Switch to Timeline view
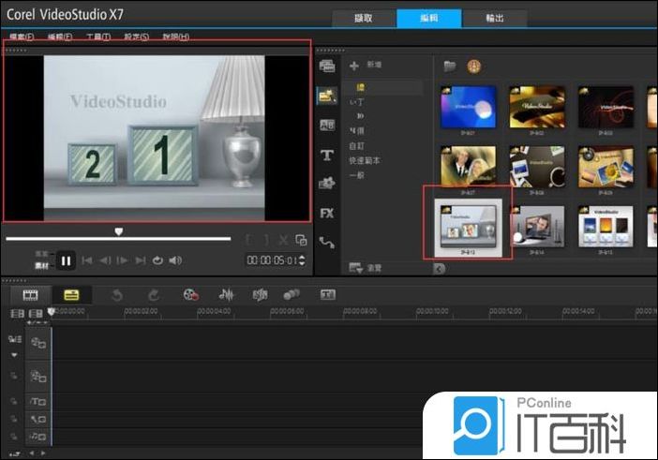The height and width of the screenshot is (460, 658). [71, 295]
